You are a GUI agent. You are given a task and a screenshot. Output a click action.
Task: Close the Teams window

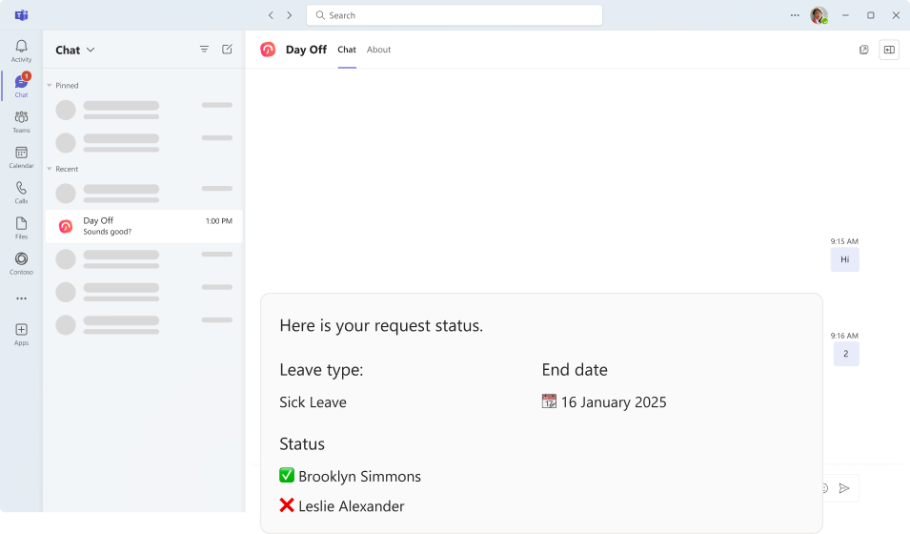coord(896,15)
